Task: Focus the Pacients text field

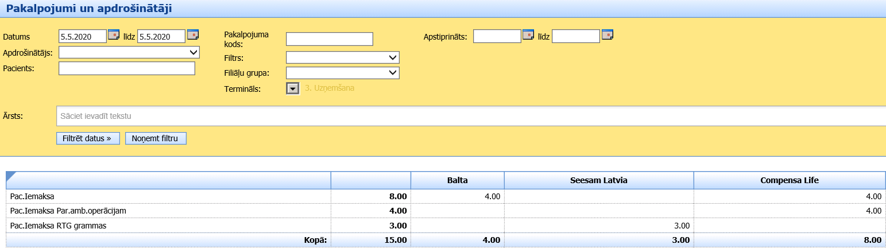Action: 127,68
